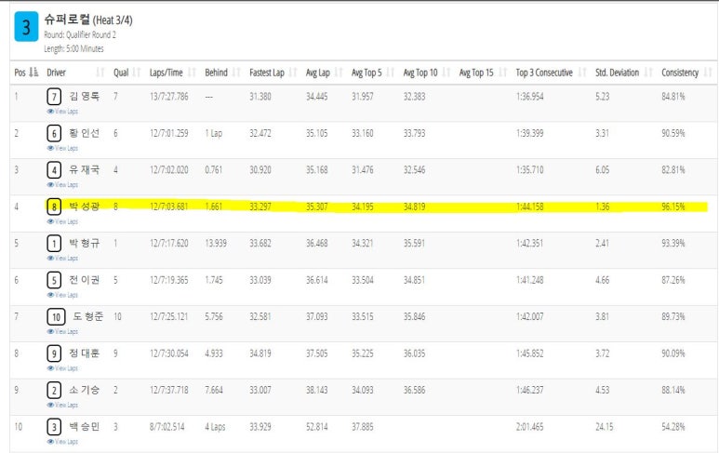This screenshot has width=719, height=453.
Task: Click avg lap value 52.814
Action: click(x=317, y=427)
